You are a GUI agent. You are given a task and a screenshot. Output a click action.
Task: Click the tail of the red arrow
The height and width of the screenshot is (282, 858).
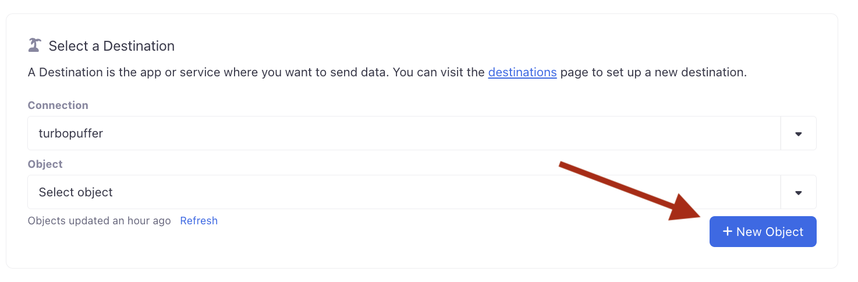565,165
